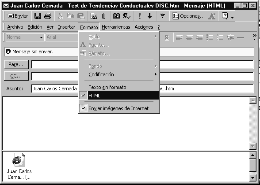
Task: Select the checked HTML format option
Action: (119, 96)
